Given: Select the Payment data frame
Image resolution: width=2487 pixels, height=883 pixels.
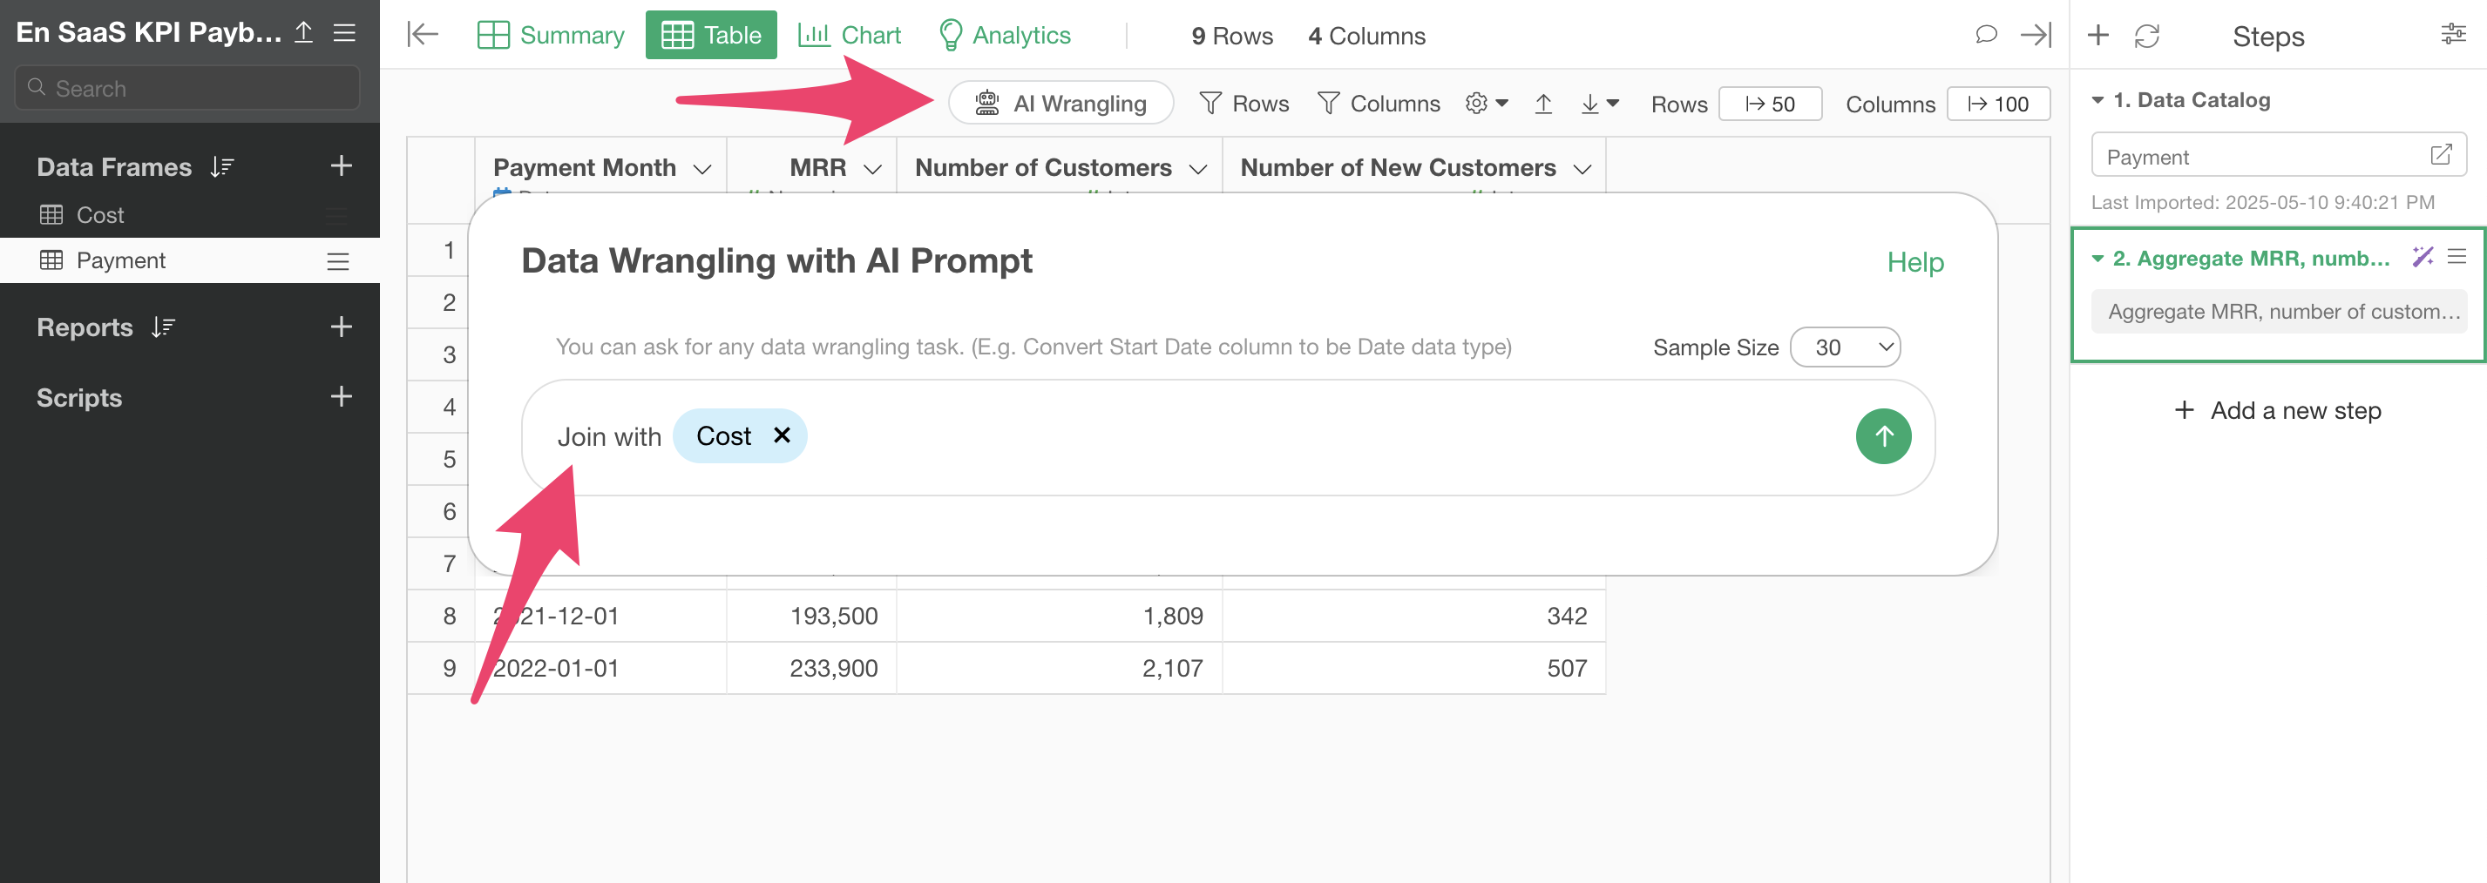Looking at the screenshot, I should click(189, 260).
